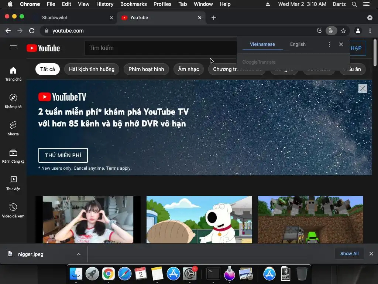Open the YouTube hamburger guide menu
The height and width of the screenshot is (284, 378).
coord(13,48)
